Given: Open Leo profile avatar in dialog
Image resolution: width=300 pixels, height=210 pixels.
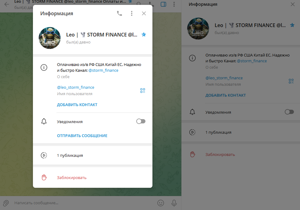Looking at the screenshot, I should (x=50, y=38).
